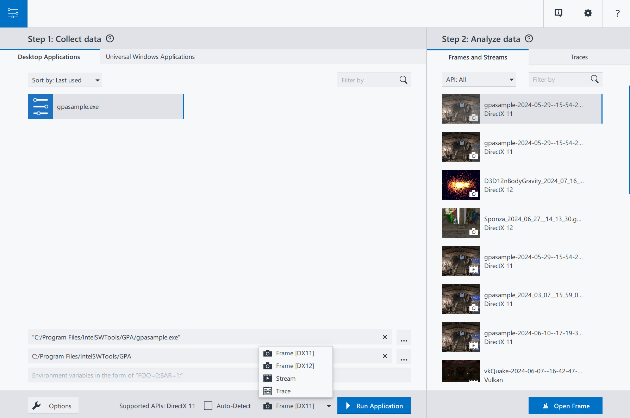The width and height of the screenshot is (630, 418).
Task: Open the settings gear icon
Action: tap(588, 13)
